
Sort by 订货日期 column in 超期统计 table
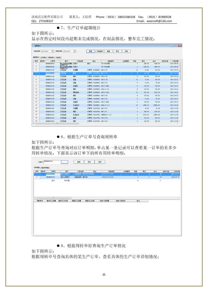click(x=175, y=61)
